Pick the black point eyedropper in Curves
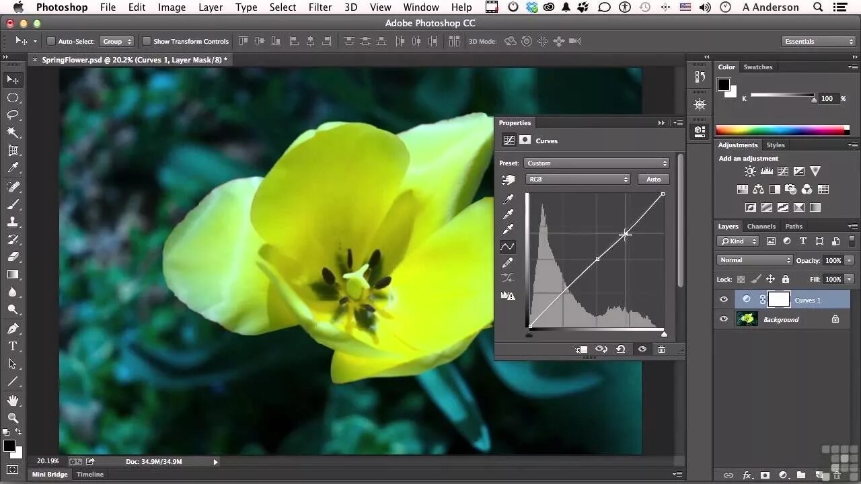This screenshot has width=861, height=484. [x=508, y=199]
